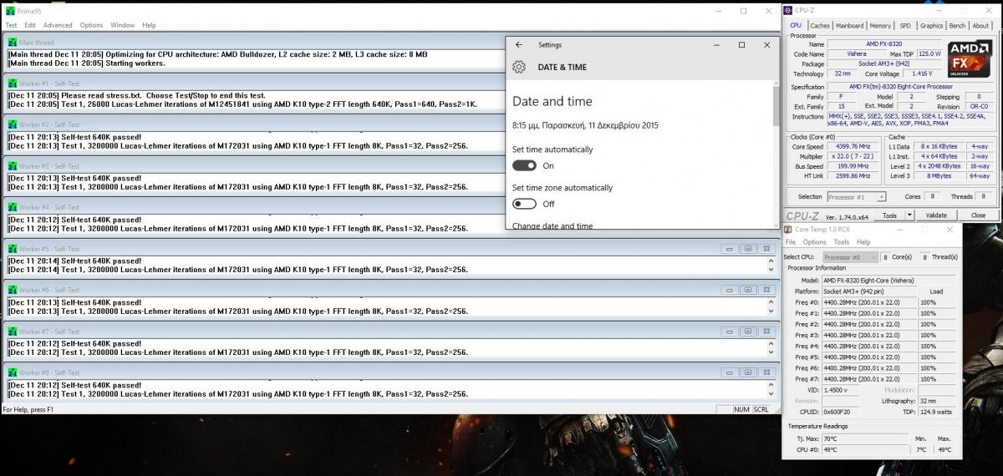Switch to the Caches tab in CPU-Z
Viewport: 1003px width, 476px height.
click(820, 26)
